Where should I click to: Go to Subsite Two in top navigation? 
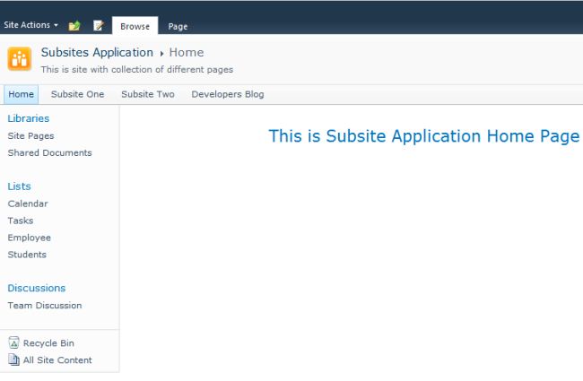(148, 94)
